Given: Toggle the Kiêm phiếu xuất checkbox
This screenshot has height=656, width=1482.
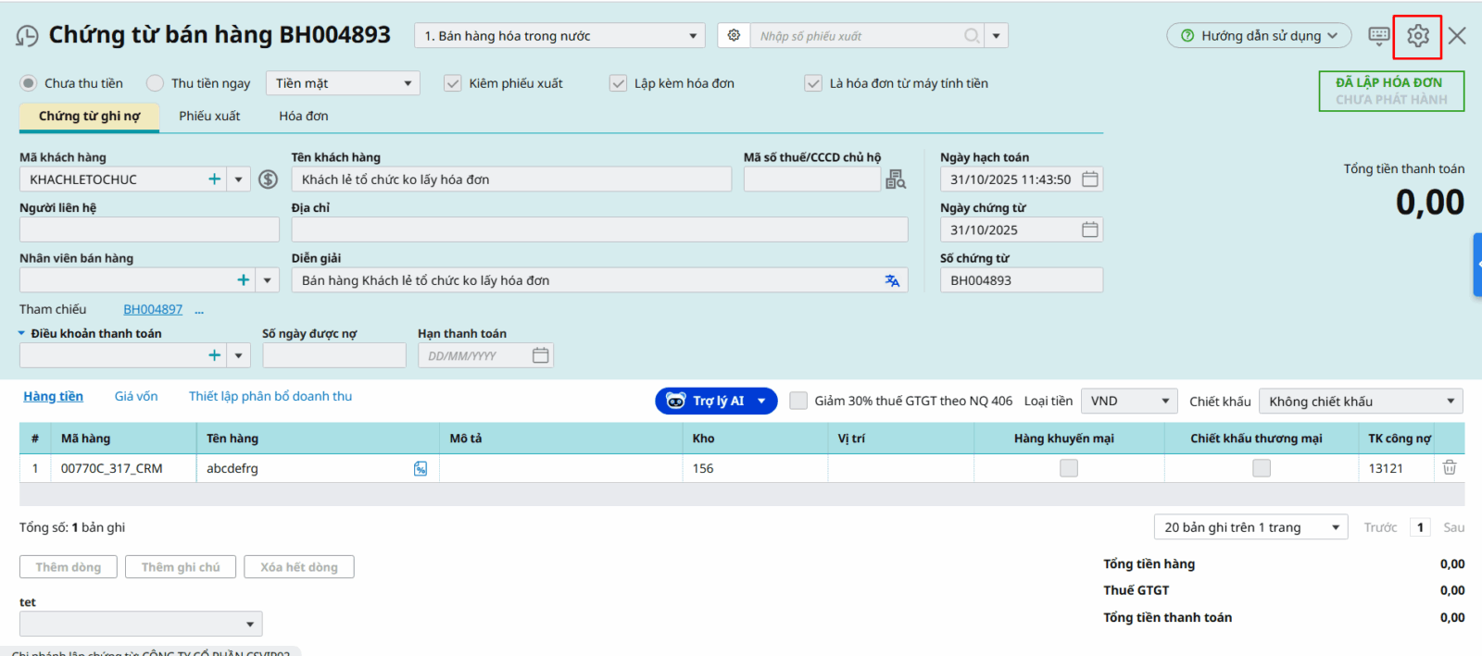Looking at the screenshot, I should point(453,83).
